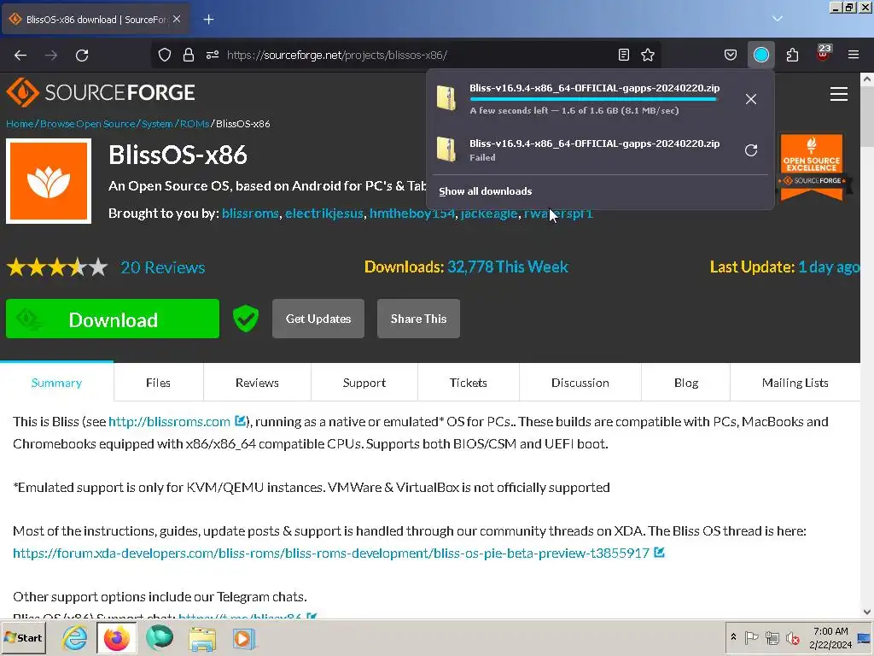Bookmark this page with star icon
Viewport: 874px width, 656px height.
tap(648, 55)
